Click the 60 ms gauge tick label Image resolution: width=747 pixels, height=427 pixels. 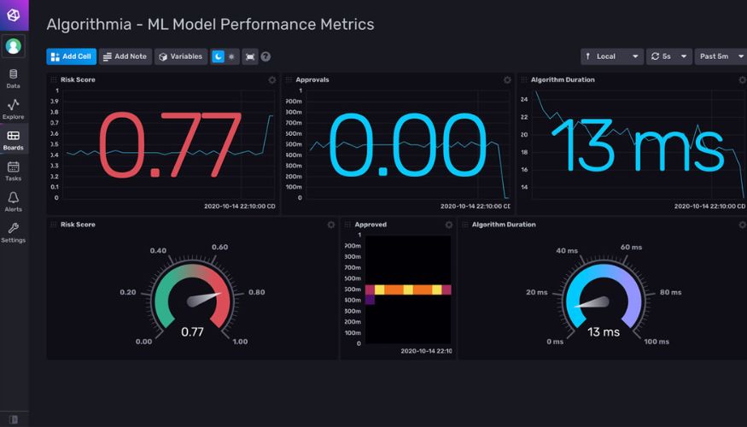(x=631, y=247)
